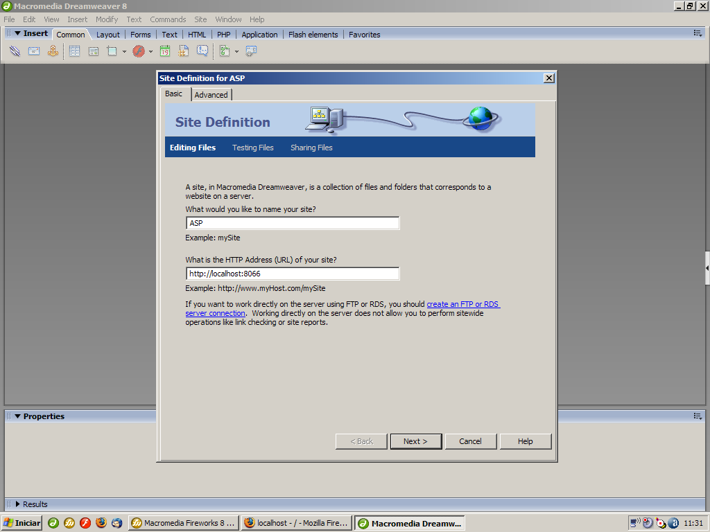Switch to the Application insert tab
This screenshot has width=710, height=532.
259,35
